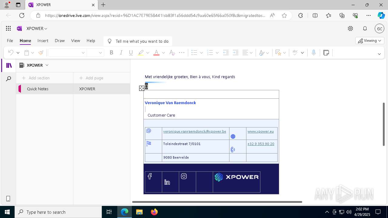The height and width of the screenshot is (218, 388).
Task: Toggle the notebook navigation pane
Action: tap(9, 65)
